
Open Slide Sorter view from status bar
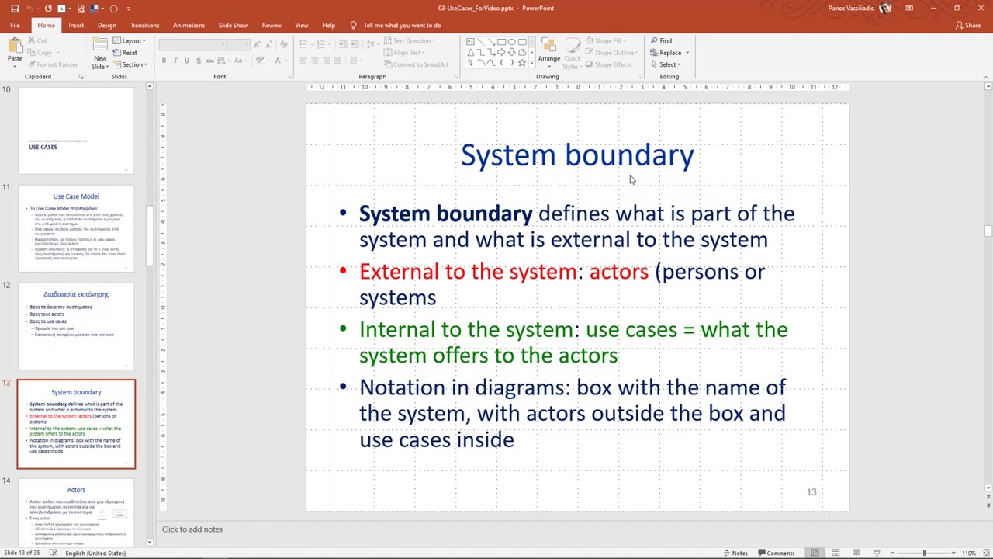pos(836,553)
